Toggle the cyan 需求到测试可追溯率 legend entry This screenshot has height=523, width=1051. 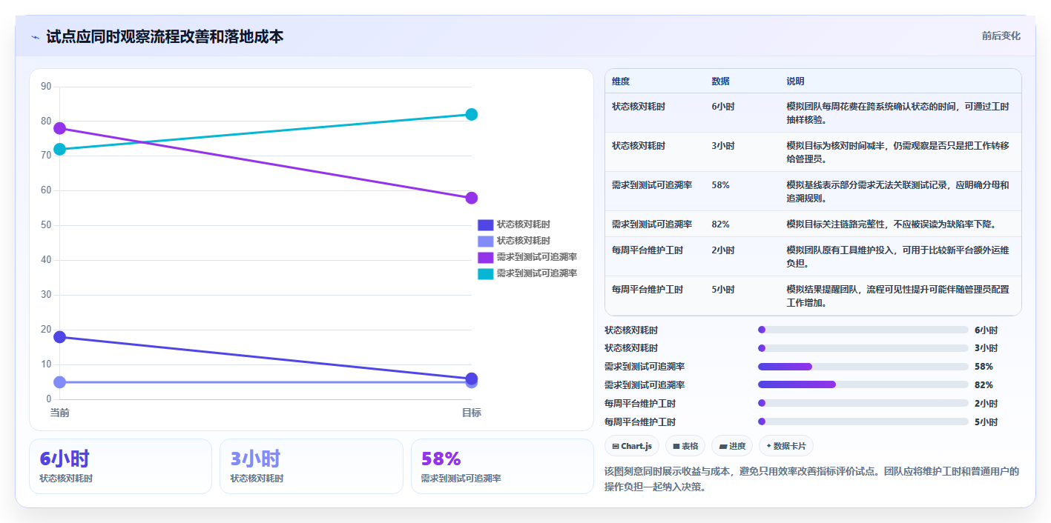527,273
